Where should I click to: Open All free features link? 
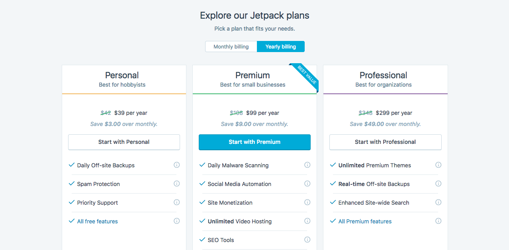(98, 221)
